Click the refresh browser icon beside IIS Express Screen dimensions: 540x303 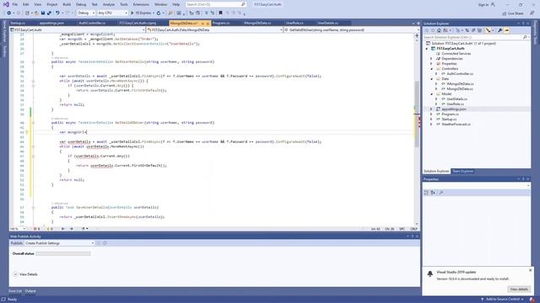[159, 13]
